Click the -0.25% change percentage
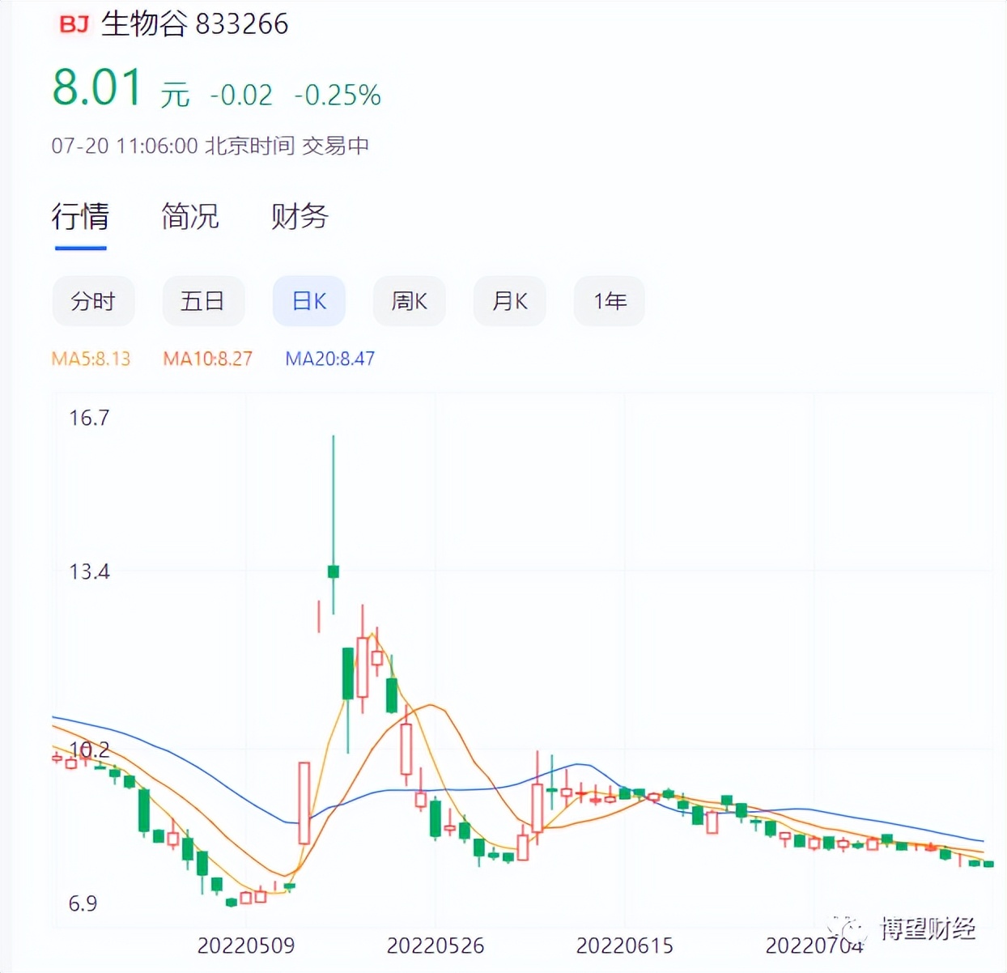Screen dimensions: 1007x973 click(x=338, y=96)
